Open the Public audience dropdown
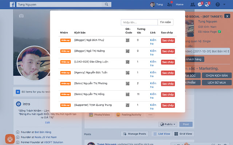The height and width of the screenshot is (145, 233). 168,124
